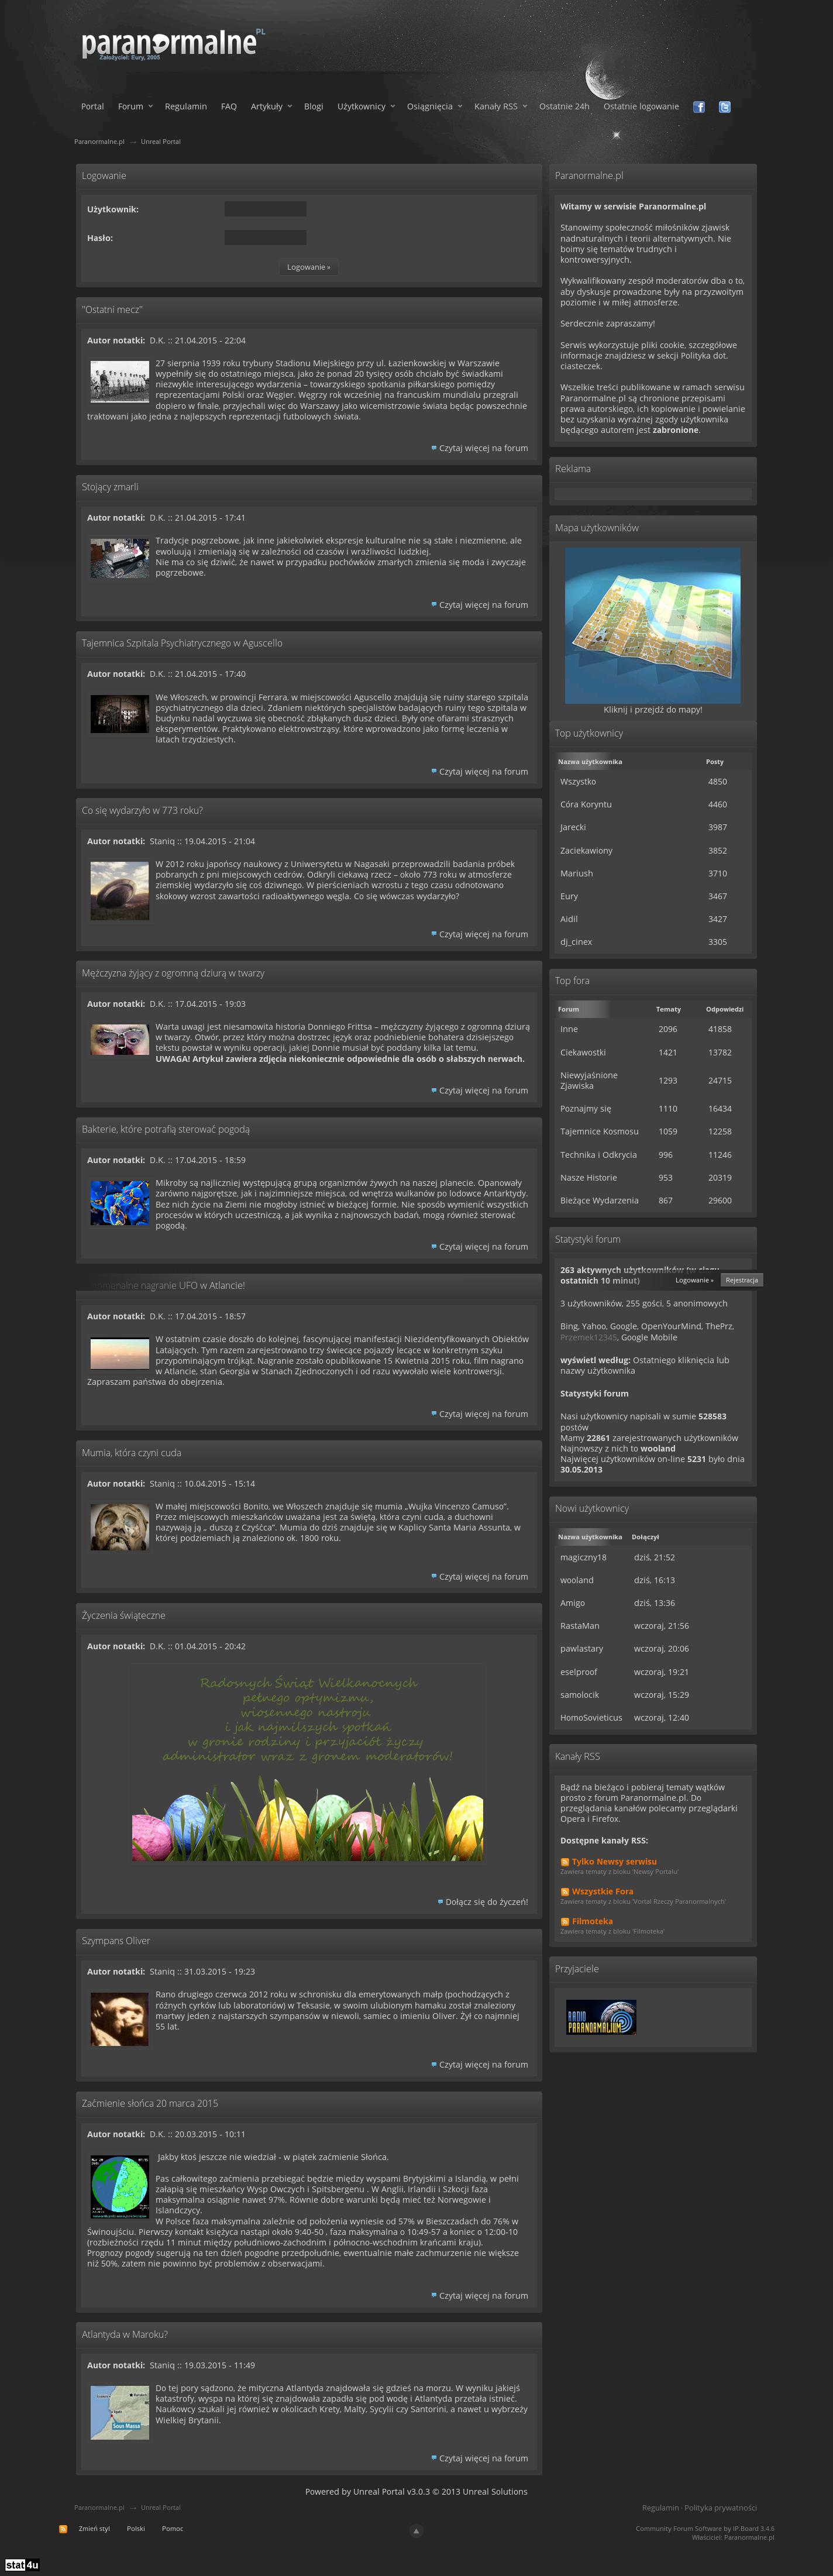Go to the Portal menu item

[x=92, y=107]
